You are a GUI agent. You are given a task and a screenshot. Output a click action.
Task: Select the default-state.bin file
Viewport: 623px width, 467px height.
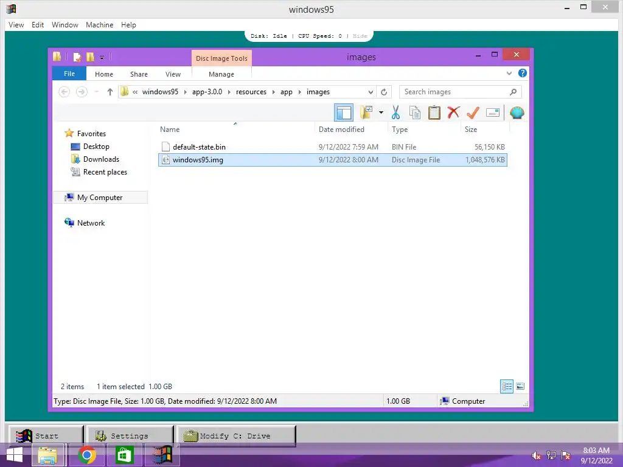click(199, 147)
